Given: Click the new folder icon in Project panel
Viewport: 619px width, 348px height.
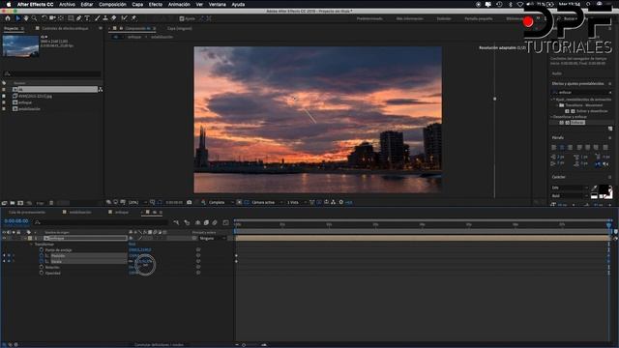Looking at the screenshot, I should [13, 203].
